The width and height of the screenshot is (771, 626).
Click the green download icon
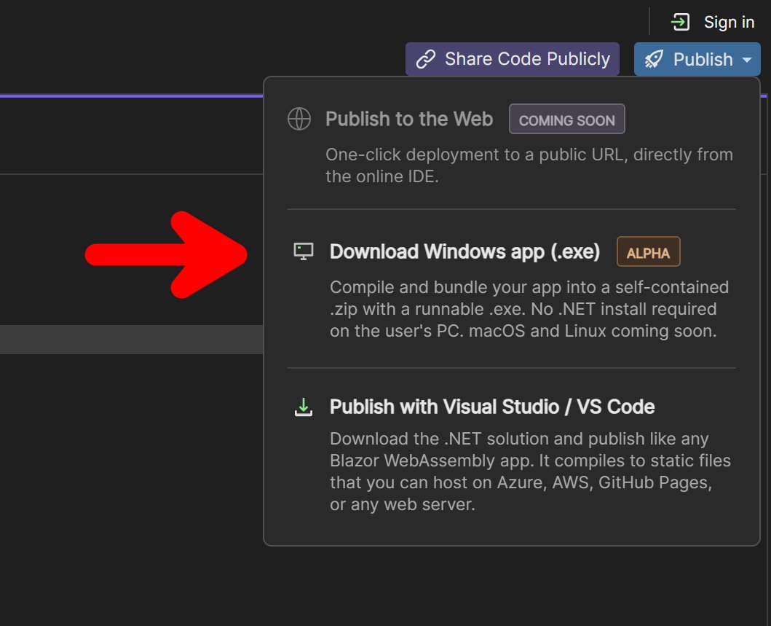[x=304, y=407]
